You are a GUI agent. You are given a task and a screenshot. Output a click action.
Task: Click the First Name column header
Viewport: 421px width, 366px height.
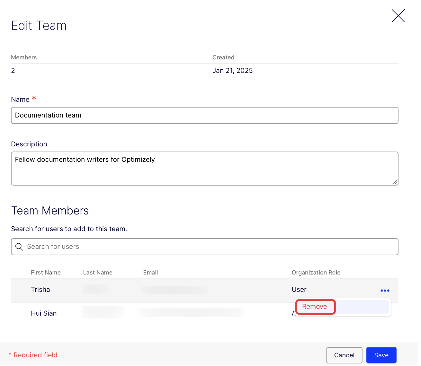point(46,273)
